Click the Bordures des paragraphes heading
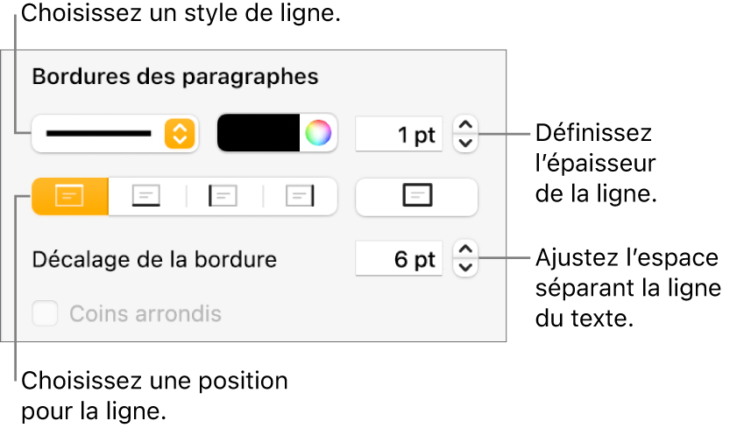Image resolution: width=737 pixels, height=435 pixels. 174,77
